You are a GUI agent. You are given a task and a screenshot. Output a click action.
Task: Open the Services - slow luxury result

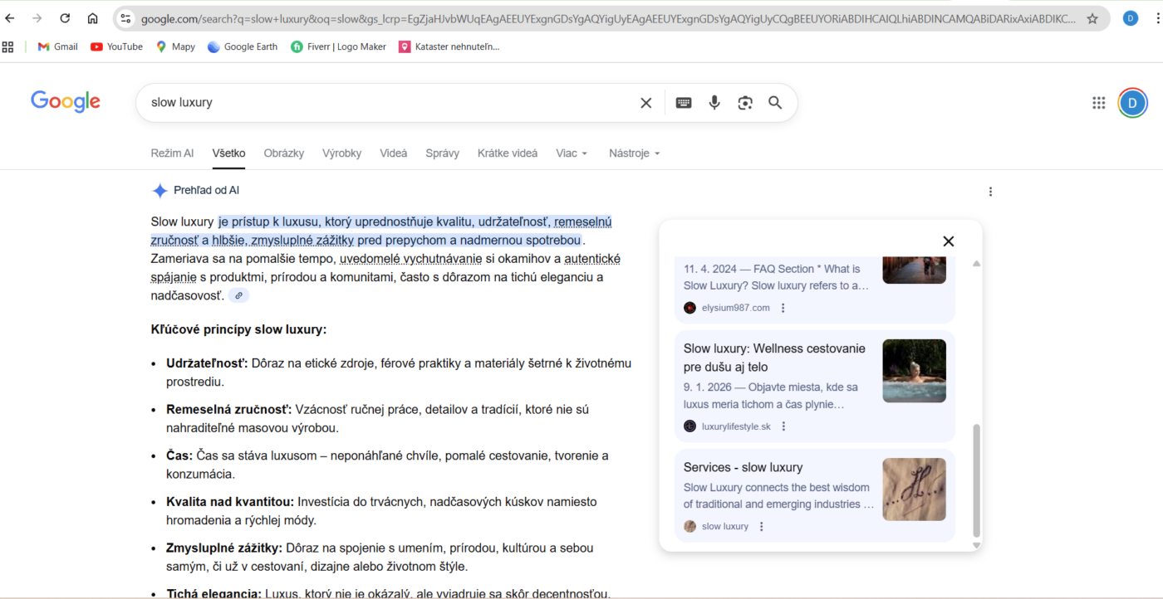(x=743, y=467)
